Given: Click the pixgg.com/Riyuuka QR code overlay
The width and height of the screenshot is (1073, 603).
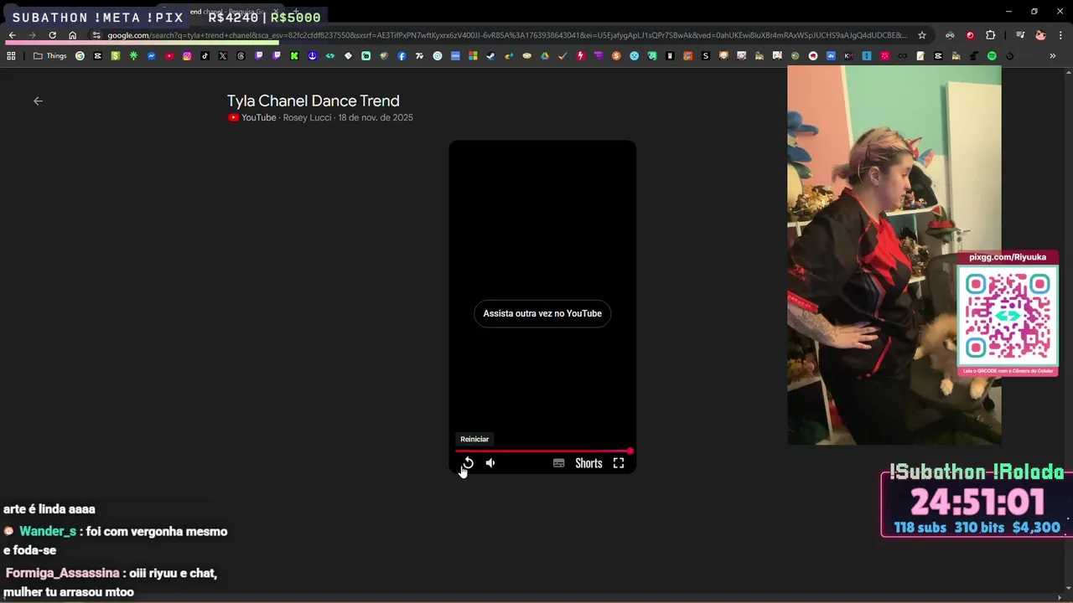Looking at the screenshot, I should (x=1008, y=314).
